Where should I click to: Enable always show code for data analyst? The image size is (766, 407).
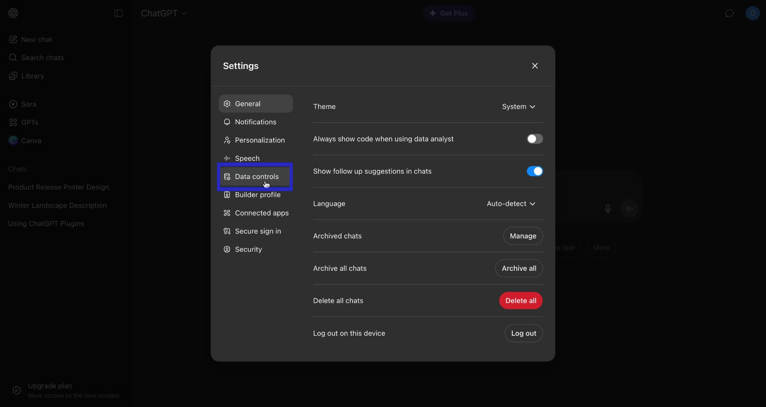[x=535, y=139]
